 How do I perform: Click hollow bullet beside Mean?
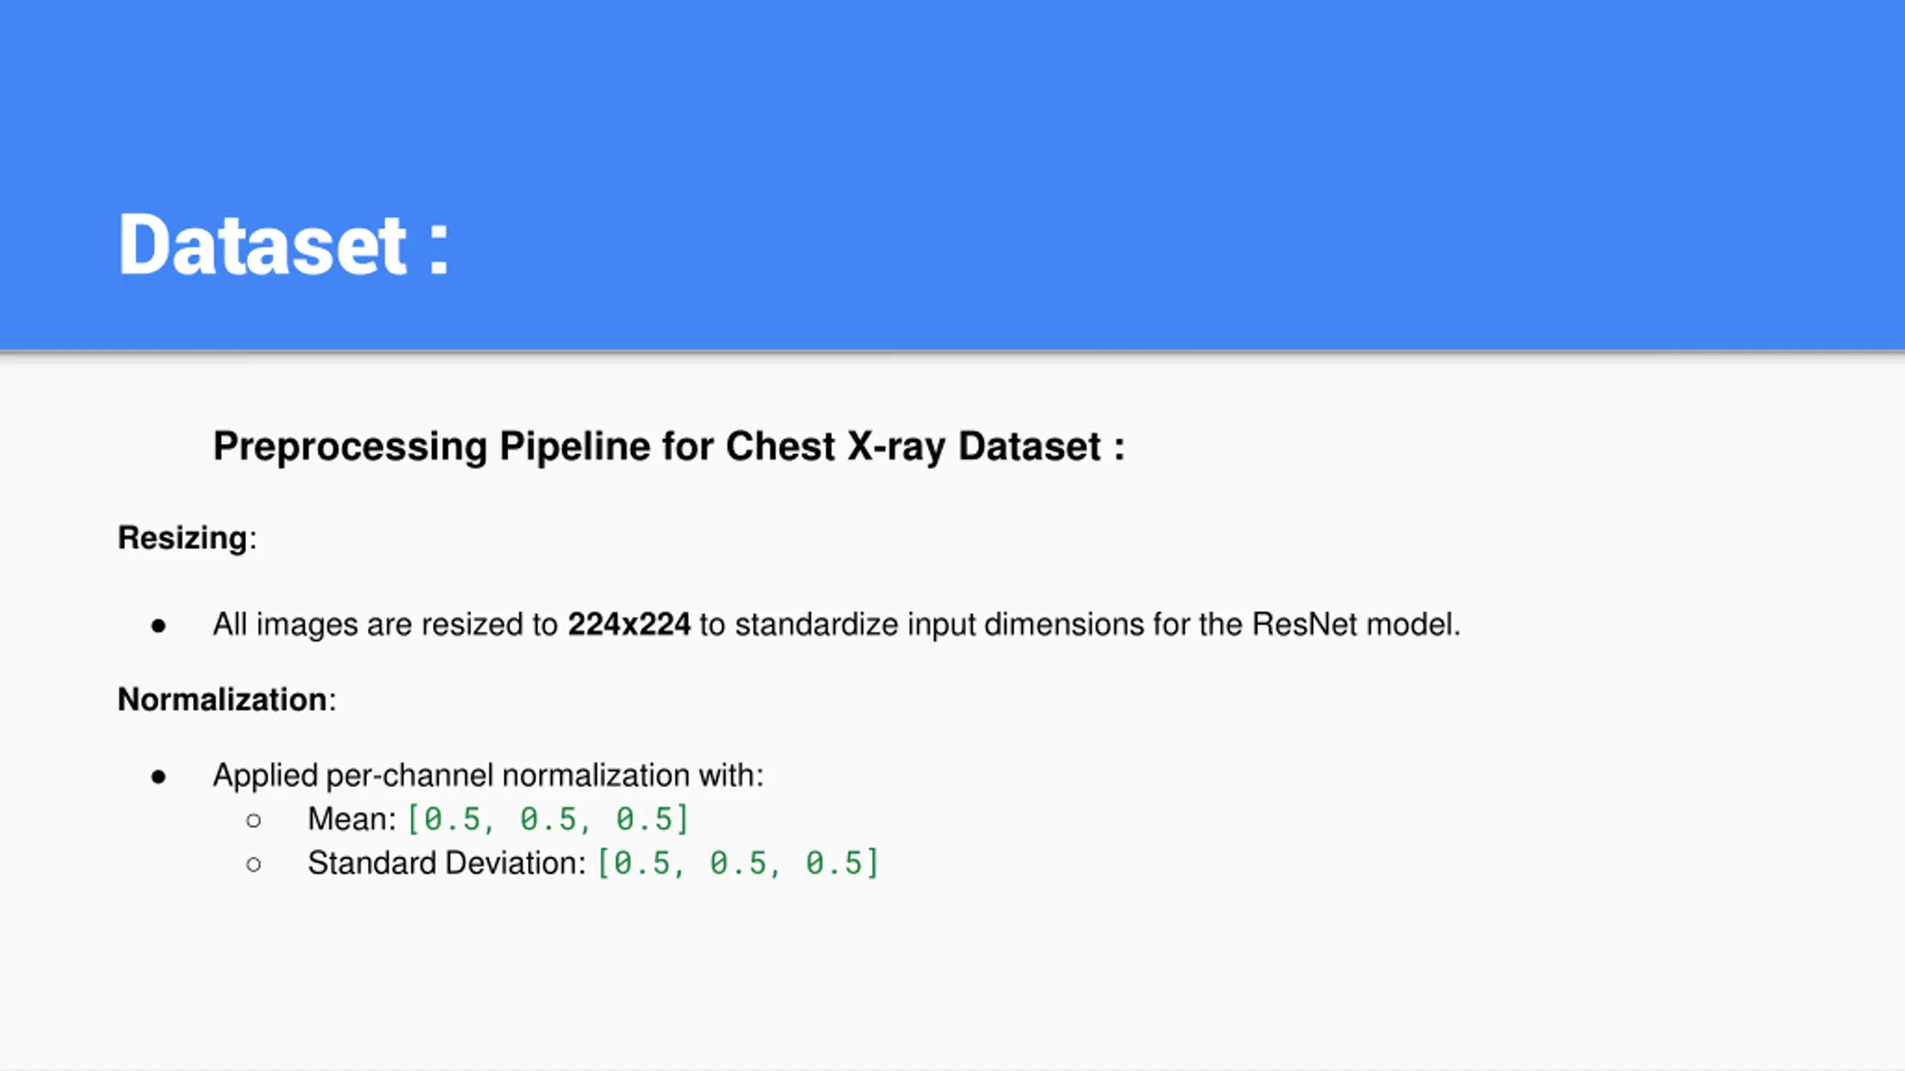click(254, 820)
